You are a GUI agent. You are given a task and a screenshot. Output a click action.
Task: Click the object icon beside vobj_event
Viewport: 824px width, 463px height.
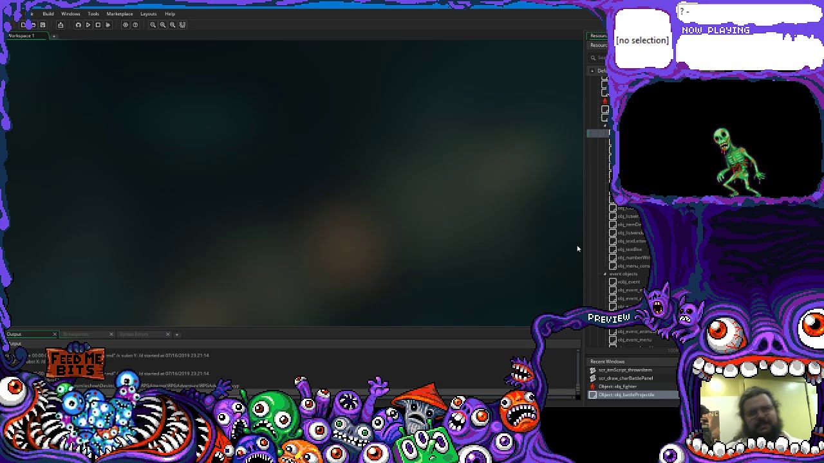click(612, 282)
